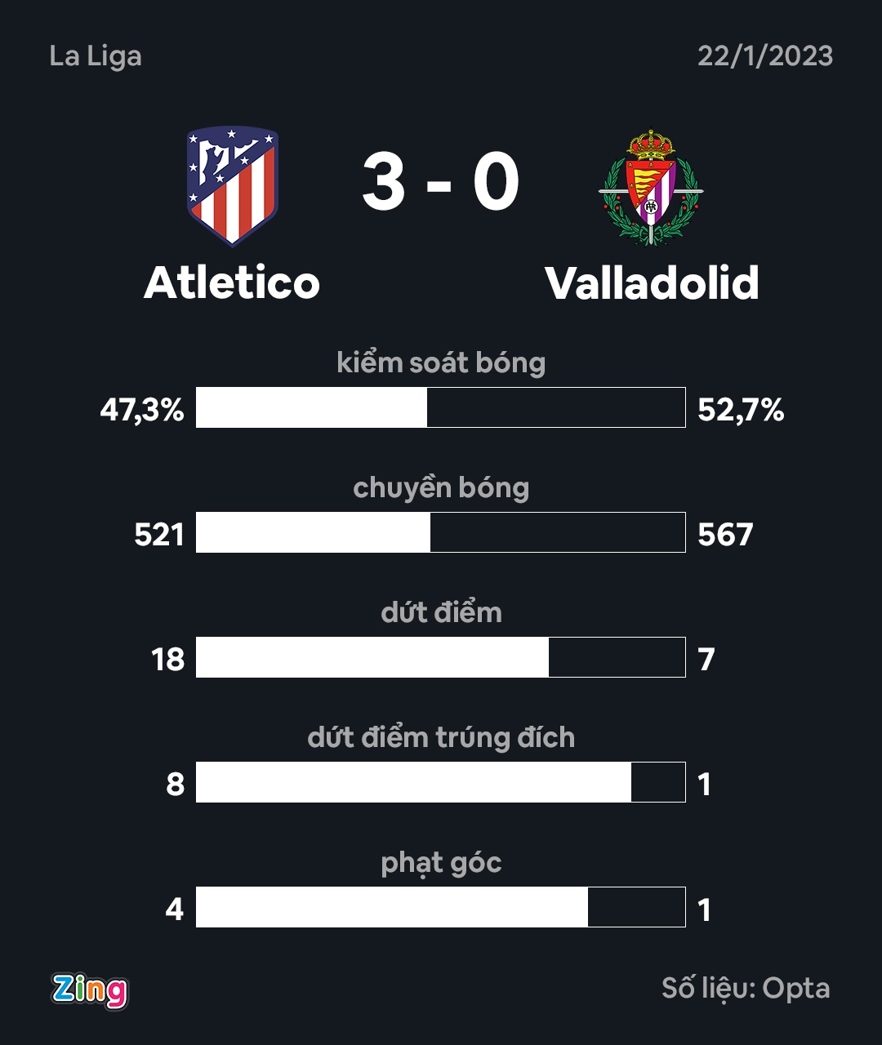Select the Valladolid team name
The width and height of the screenshot is (882, 1045).
[652, 282]
